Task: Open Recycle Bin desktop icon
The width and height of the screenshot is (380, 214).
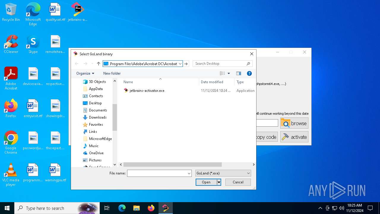Action: (x=11, y=12)
